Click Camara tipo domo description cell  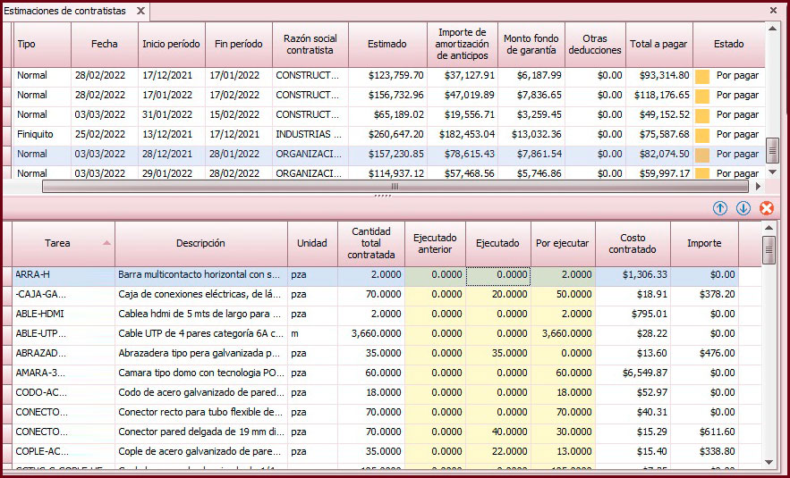(x=201, y=373)
